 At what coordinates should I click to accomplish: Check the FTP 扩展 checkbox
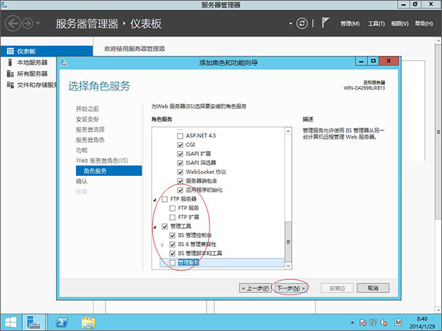(x=172, y=217)
